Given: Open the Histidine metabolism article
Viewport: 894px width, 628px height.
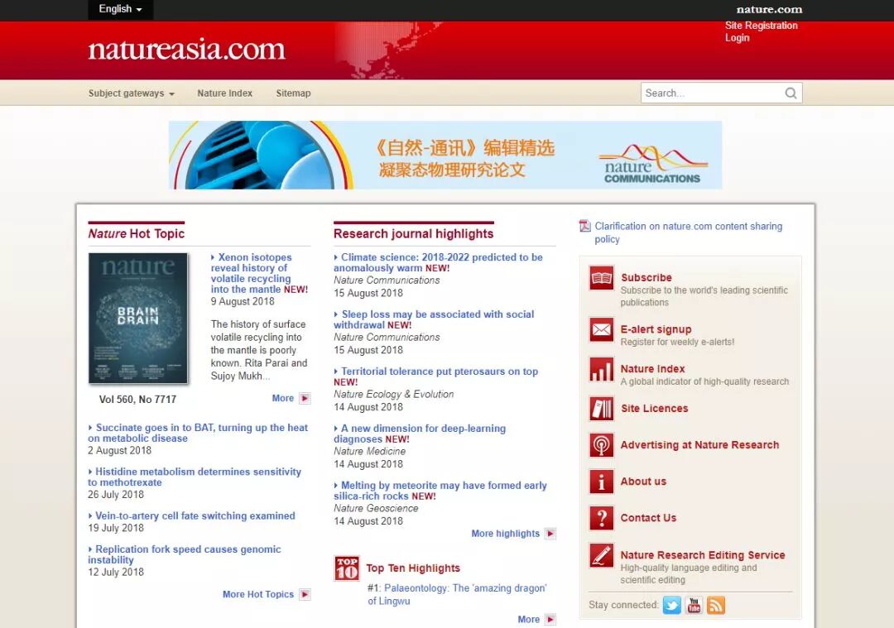Looking at the screenshot, I should [x=195, y=477].
